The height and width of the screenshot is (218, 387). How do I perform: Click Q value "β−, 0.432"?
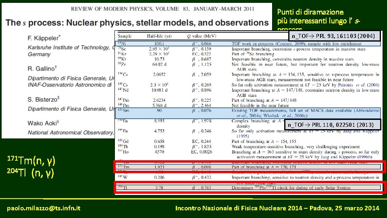(x=202, y=178)
